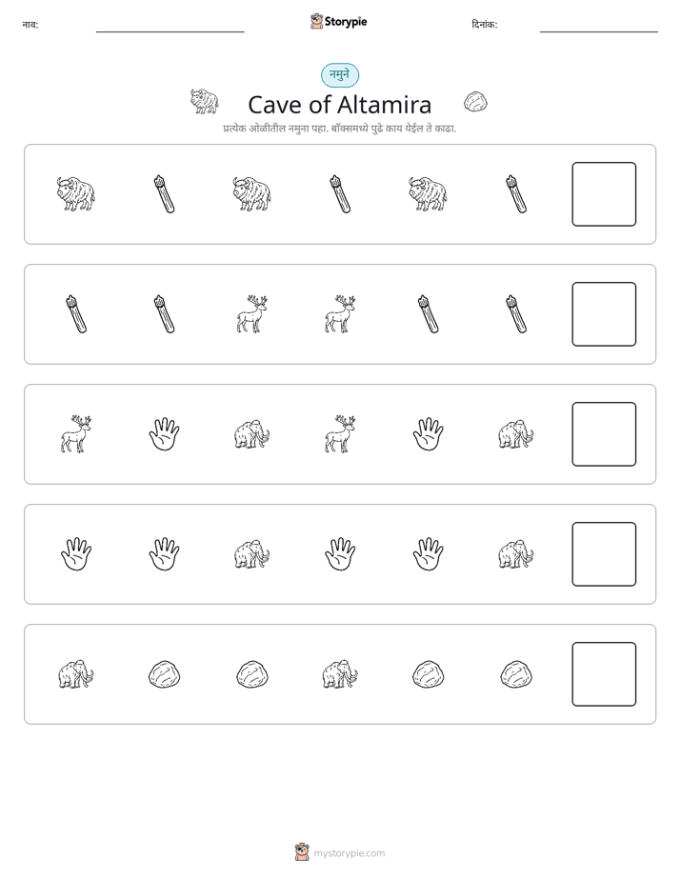Click the answer box in row five
Screen dimensions: 680x880
[x=604, y=674]
